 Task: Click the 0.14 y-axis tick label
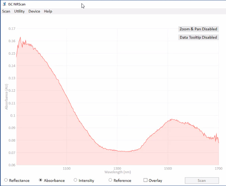coord(12,66)
